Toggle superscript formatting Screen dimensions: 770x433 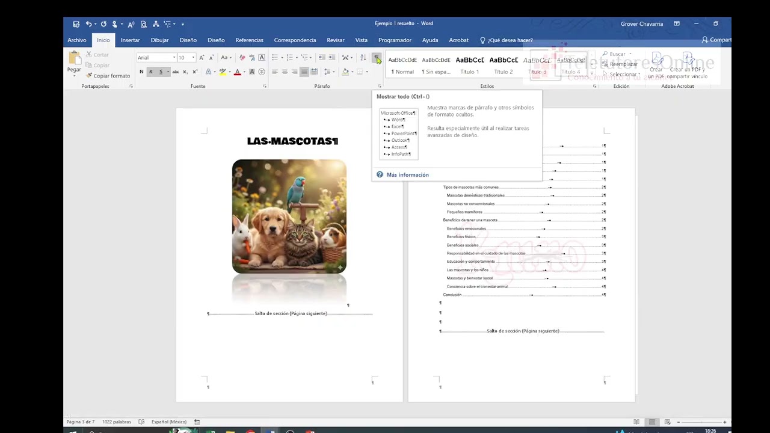point(195,72)
